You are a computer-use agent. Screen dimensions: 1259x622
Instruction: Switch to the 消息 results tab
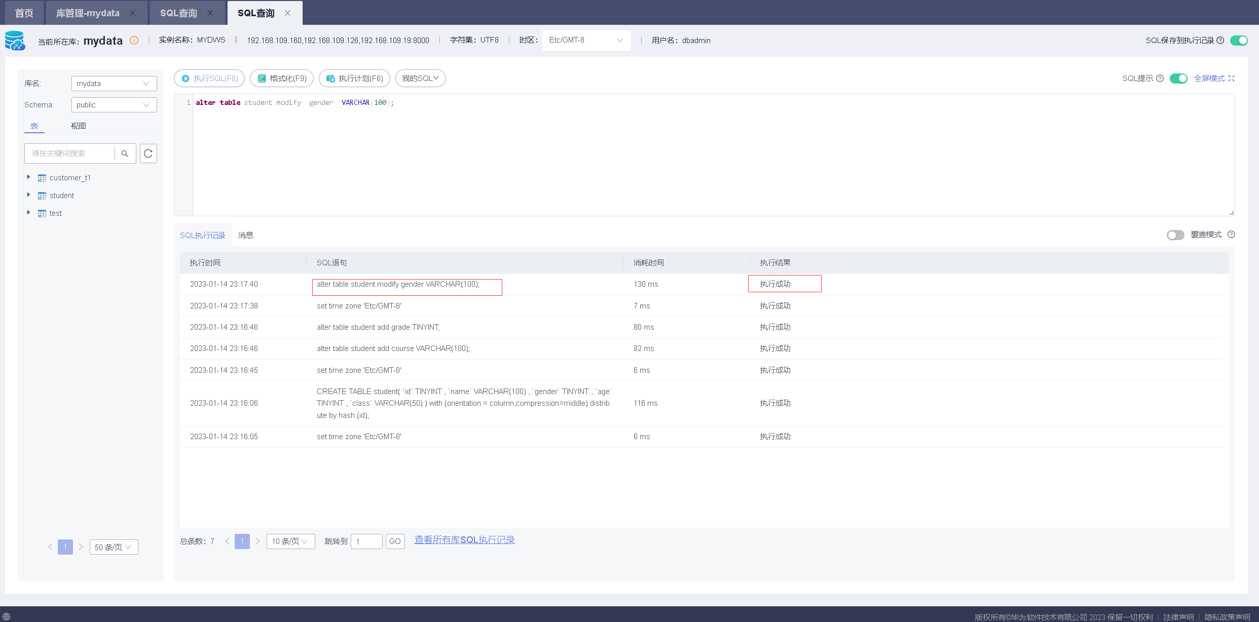click(x=246, y=235)
